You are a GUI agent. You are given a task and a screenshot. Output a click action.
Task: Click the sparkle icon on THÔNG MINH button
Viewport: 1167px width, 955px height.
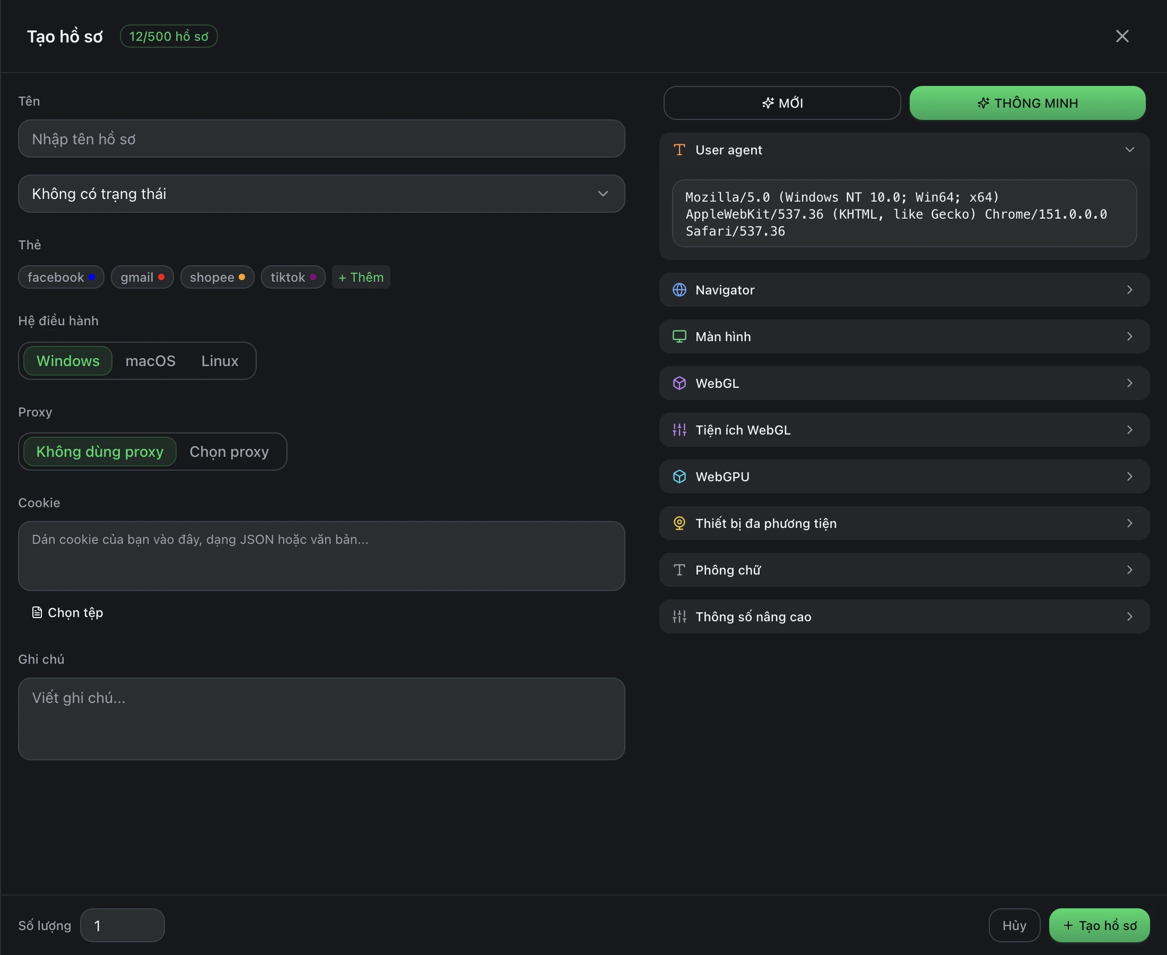(x=983, y=103)
